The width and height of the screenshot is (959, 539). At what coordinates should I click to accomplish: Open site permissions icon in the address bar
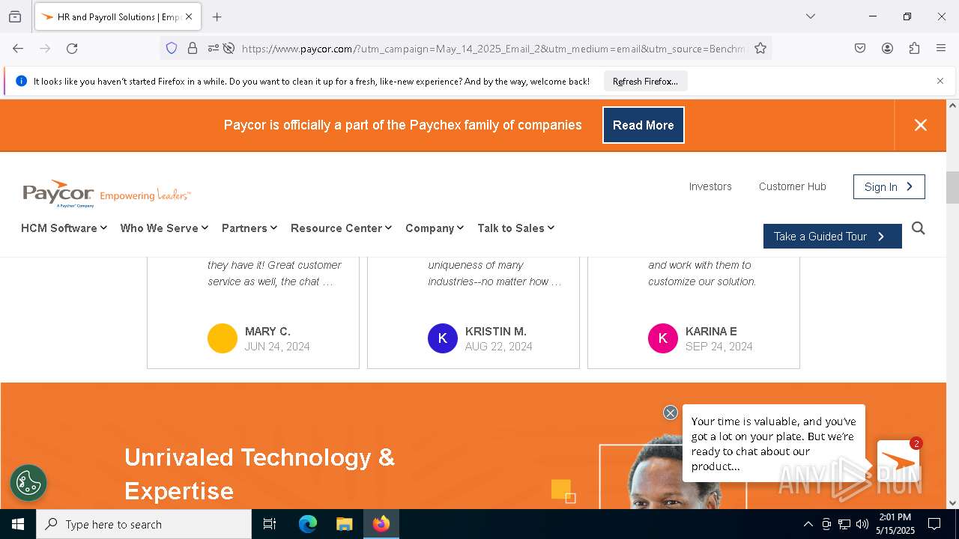pyautogui.click(x=214, y=48)
